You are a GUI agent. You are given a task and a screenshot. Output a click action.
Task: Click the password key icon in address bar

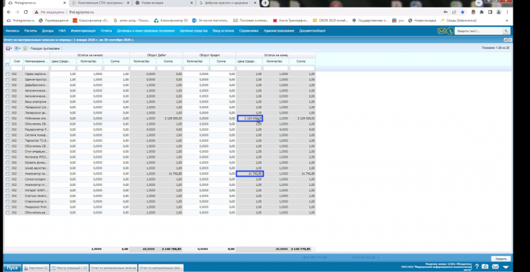click(x=446, y=12)
